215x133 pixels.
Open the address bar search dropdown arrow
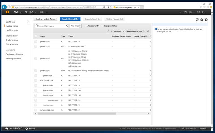pyautogui.click(x=106, y=7)
